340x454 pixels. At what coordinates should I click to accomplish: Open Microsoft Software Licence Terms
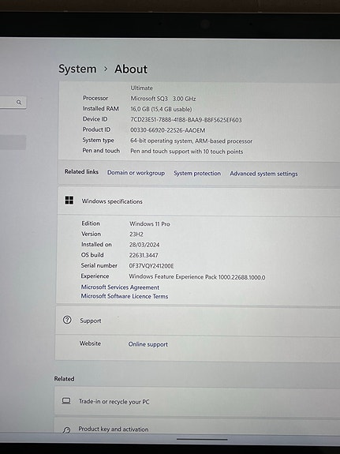125,296
